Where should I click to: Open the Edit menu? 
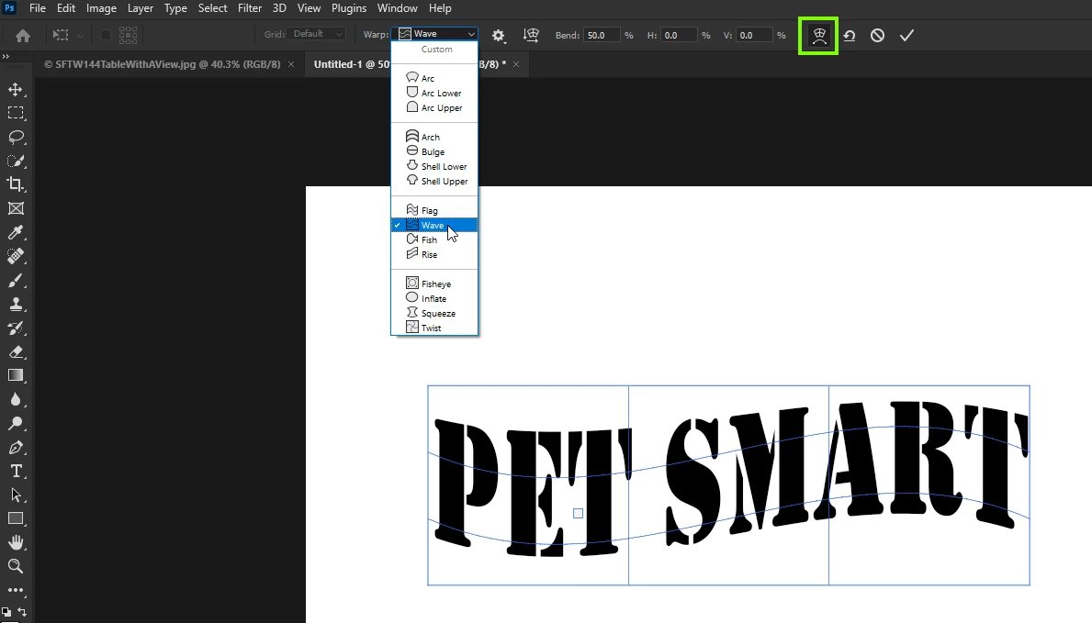point(66,8)
